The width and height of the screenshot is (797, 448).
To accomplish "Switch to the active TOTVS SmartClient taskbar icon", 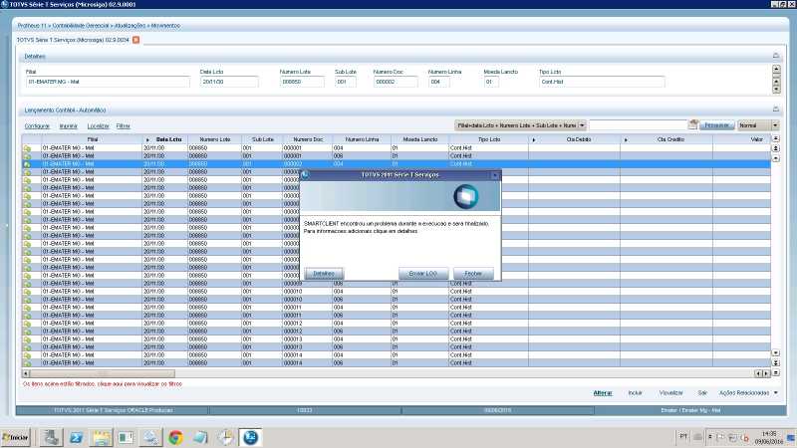I will [251, 437].
